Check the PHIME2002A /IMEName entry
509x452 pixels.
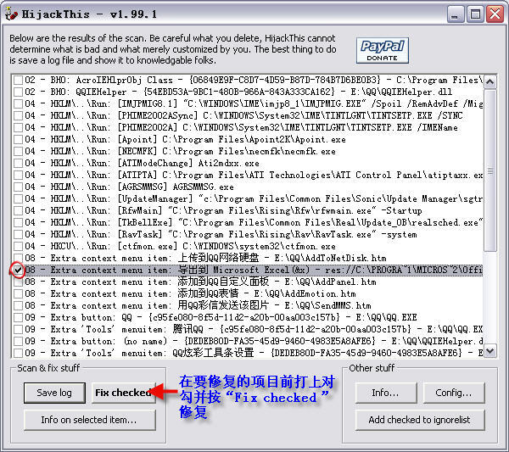(x=18, y=127)
